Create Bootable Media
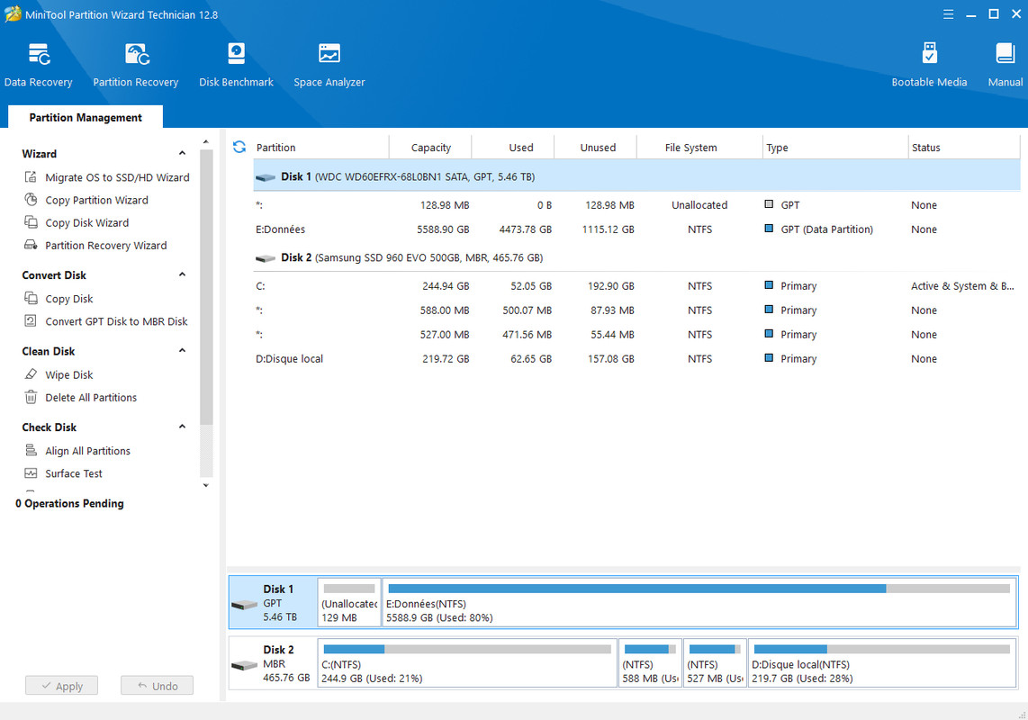 (x=929, y=65)
